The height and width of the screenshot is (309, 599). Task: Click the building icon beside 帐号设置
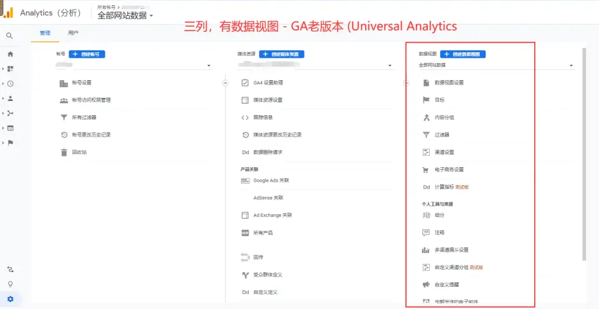click(x=64, y=83)
